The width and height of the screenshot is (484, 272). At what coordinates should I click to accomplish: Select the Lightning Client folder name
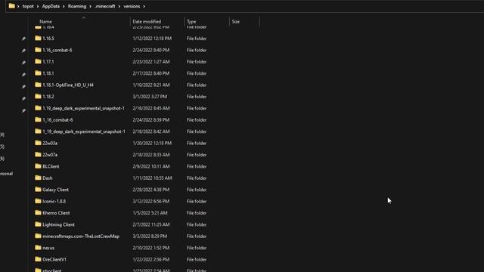[58, 224]
